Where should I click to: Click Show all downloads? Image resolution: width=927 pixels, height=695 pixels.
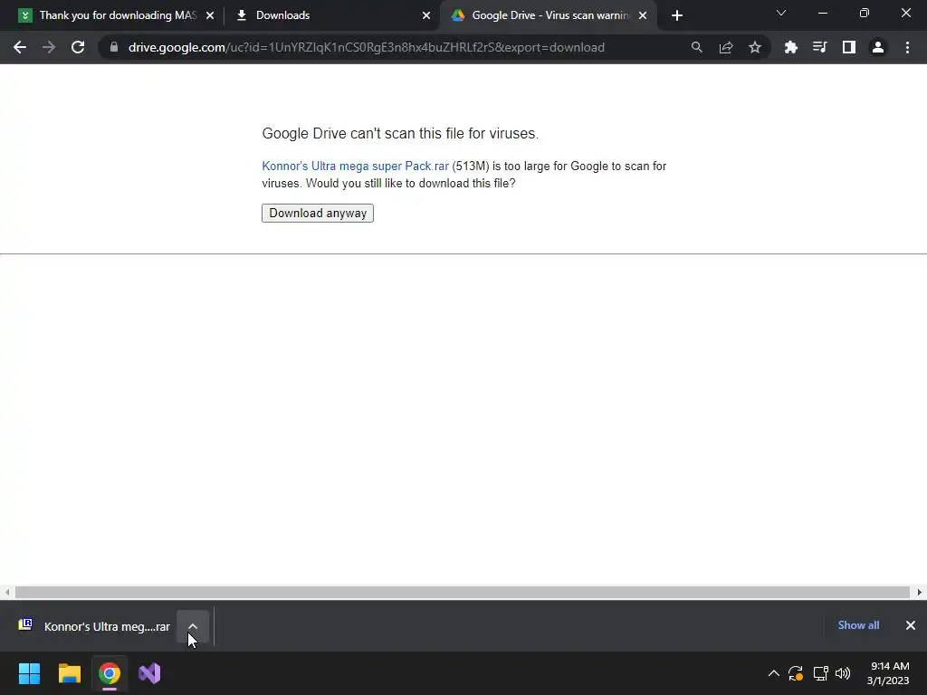pyautogui.click(x=858, y=625)
